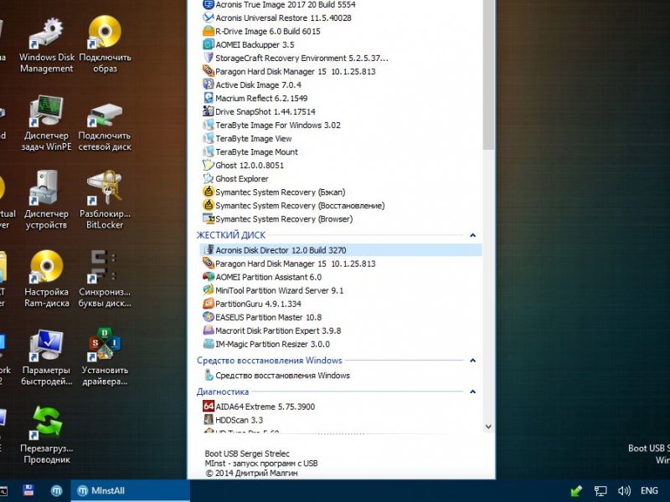Launch IM-Magic Partition Resizer 3.0.0
The height and width of the screenshot is (502, 670).
pos(266,344)
